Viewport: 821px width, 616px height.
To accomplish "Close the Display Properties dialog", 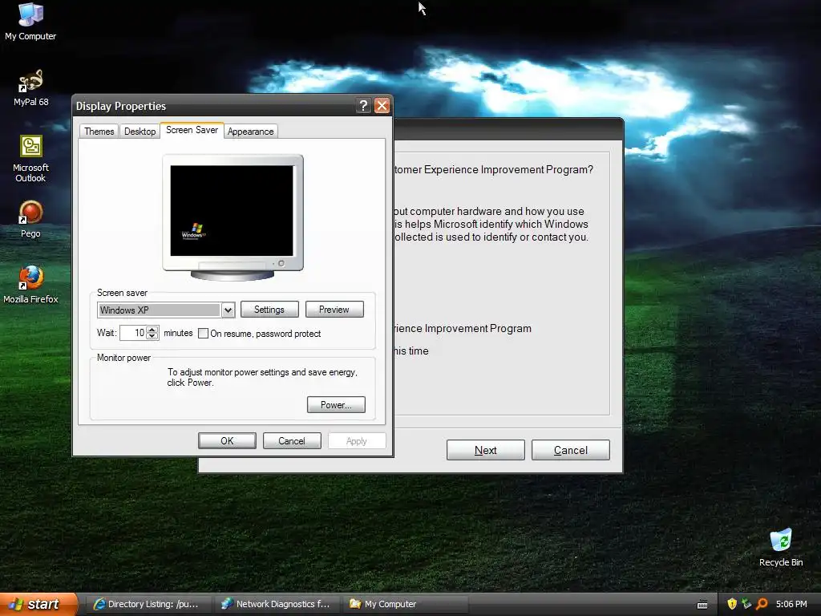I will (382, 105).
